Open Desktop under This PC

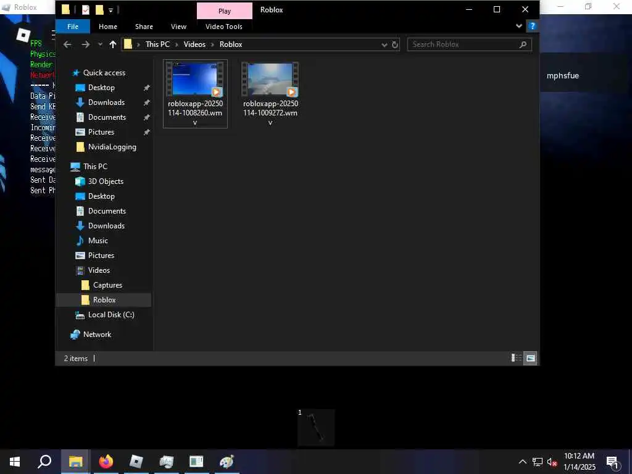pos(101,196)
